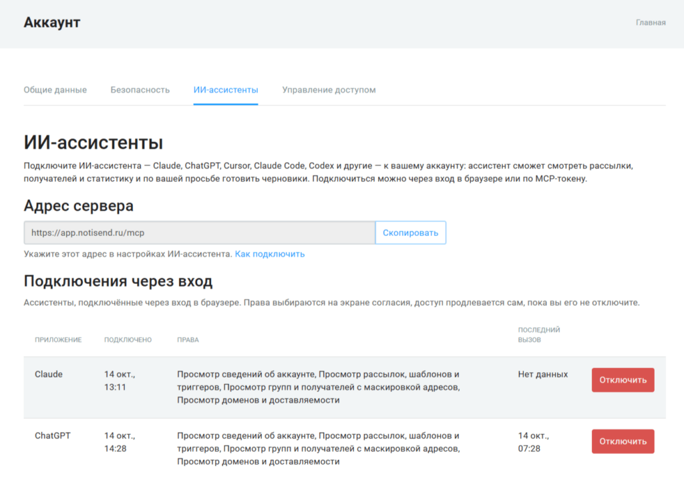The image size is (684, 478).
Task: Click the ИИ-ассистенты main heading
Action: click(x=94, y=143)
